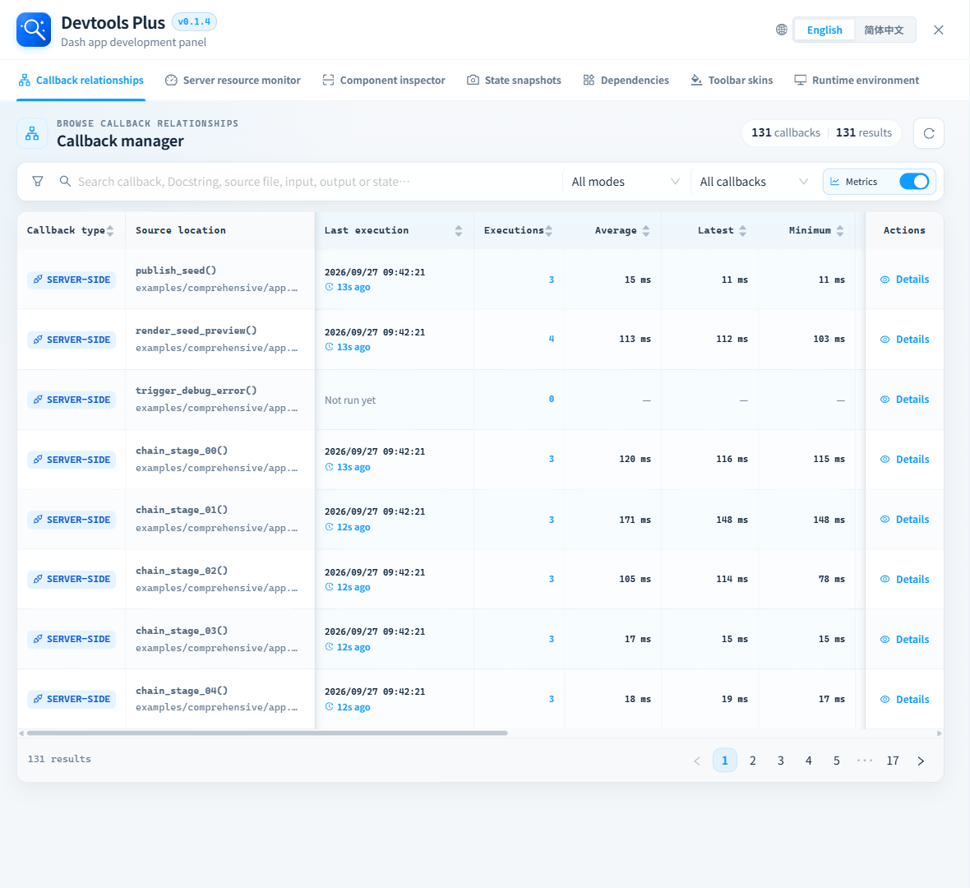Click the 131 callbacks counter
Viewport: 970px width, 888px height.
[786, 133]
